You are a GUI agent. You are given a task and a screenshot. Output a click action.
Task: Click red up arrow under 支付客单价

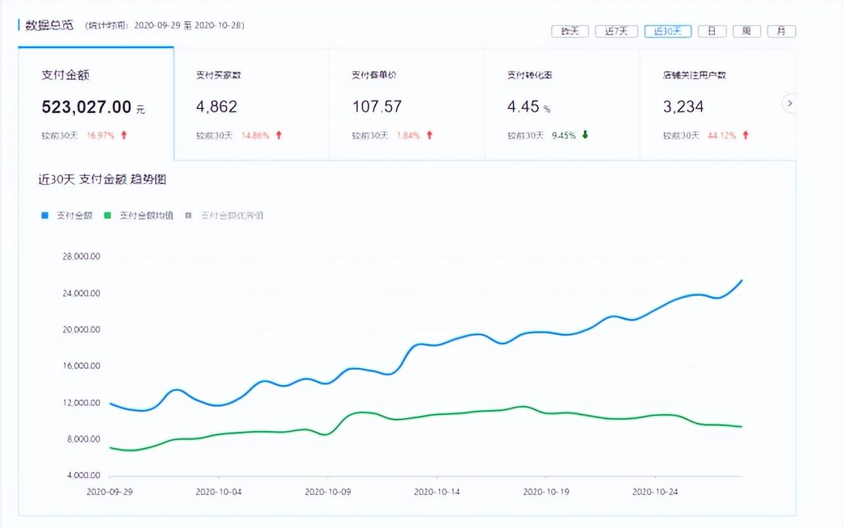429,135
